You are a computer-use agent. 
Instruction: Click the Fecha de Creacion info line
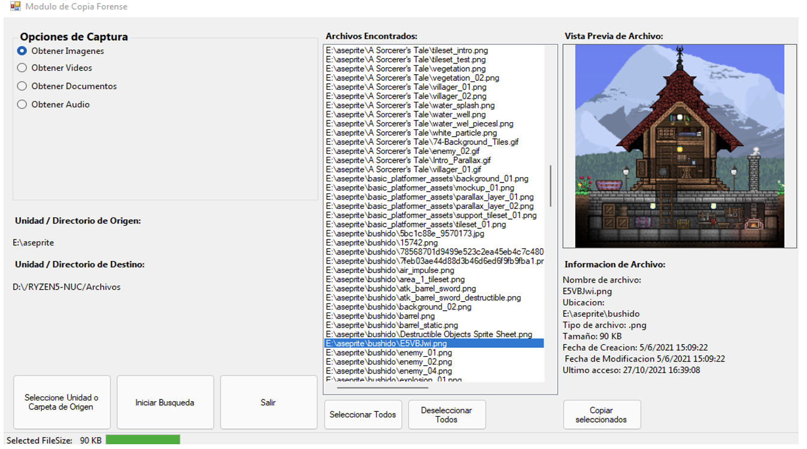(635, 347)
